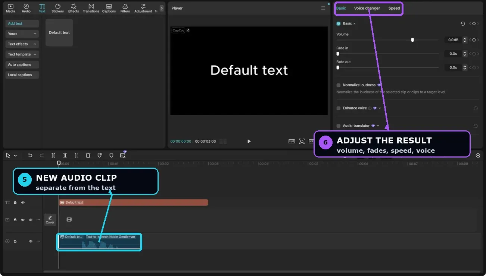Viewport: 486px width, 276px height.
Task: Open the selection tool dropdown arrow
Action: (15, 155)
